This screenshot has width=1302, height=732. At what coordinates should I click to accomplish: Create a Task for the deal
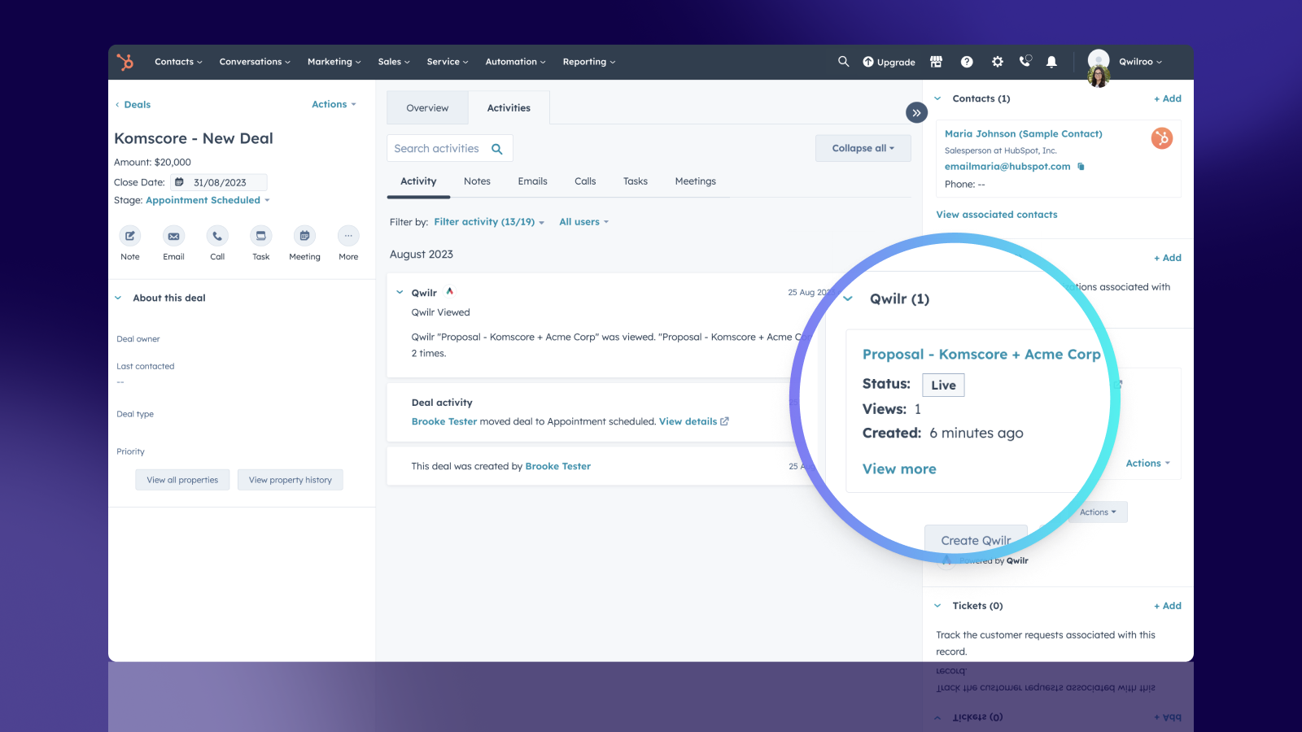pos(260,236)
